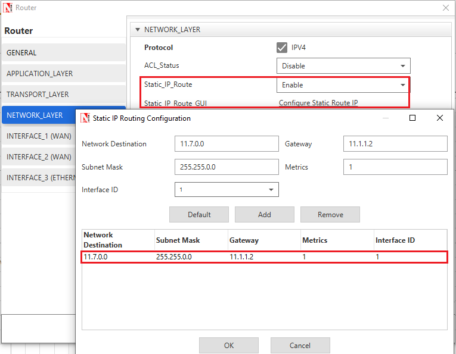Select the 11.7.0.0 route table row

[264, 257]
